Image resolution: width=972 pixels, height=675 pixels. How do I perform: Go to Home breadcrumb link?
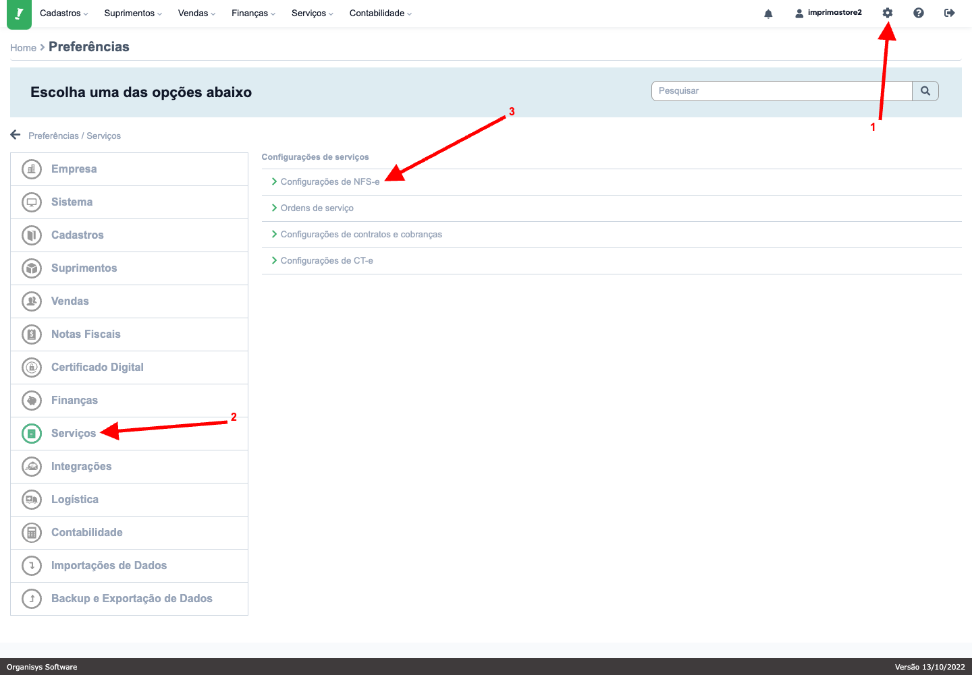[23, 48]
